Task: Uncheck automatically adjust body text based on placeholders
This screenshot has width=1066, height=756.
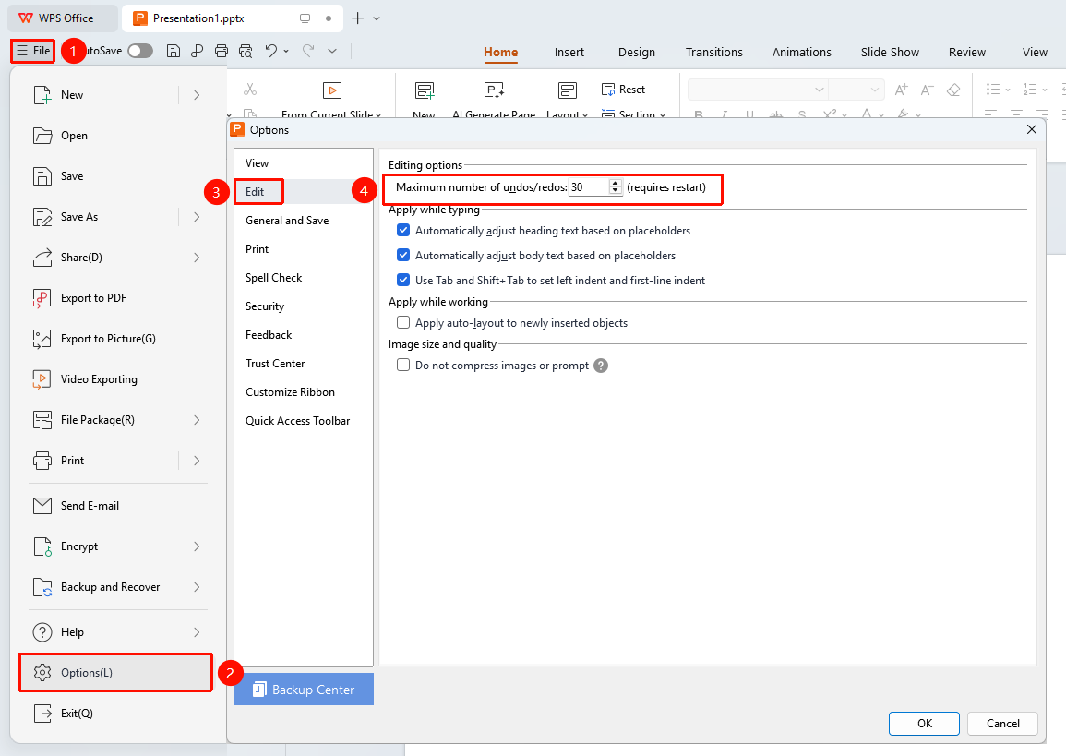Action: pyautogui.click(x=403, y=255)
